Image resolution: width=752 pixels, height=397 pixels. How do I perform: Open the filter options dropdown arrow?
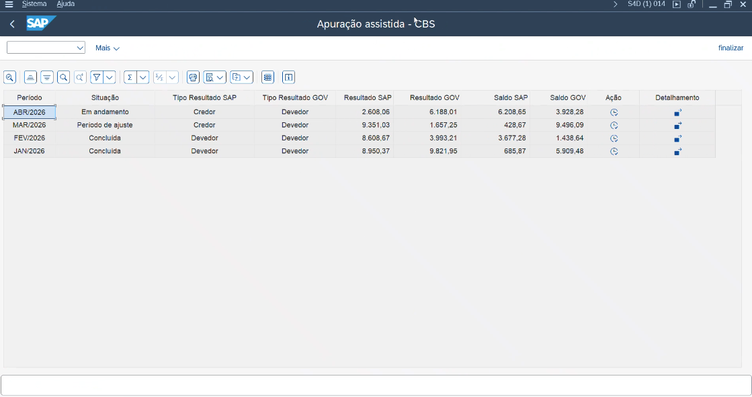pyautogui.click(x=110, y=77)
